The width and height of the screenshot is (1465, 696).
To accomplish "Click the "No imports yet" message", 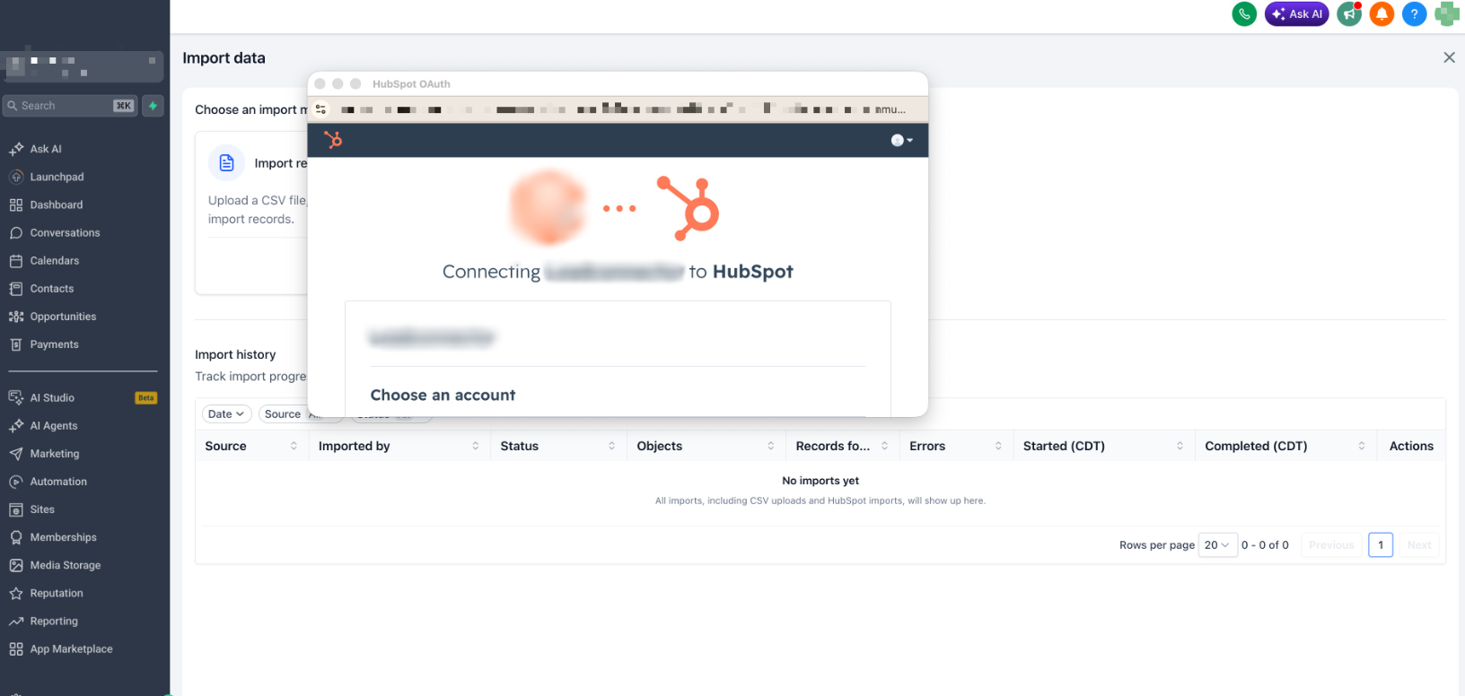I will click(x=820, y=481).
